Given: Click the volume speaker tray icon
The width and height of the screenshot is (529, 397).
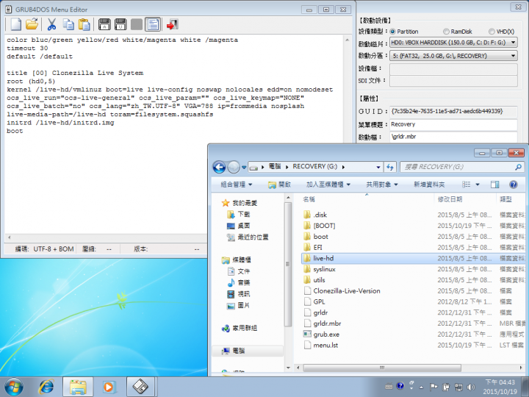Looking at the screenshot, I should coord(471,387).
